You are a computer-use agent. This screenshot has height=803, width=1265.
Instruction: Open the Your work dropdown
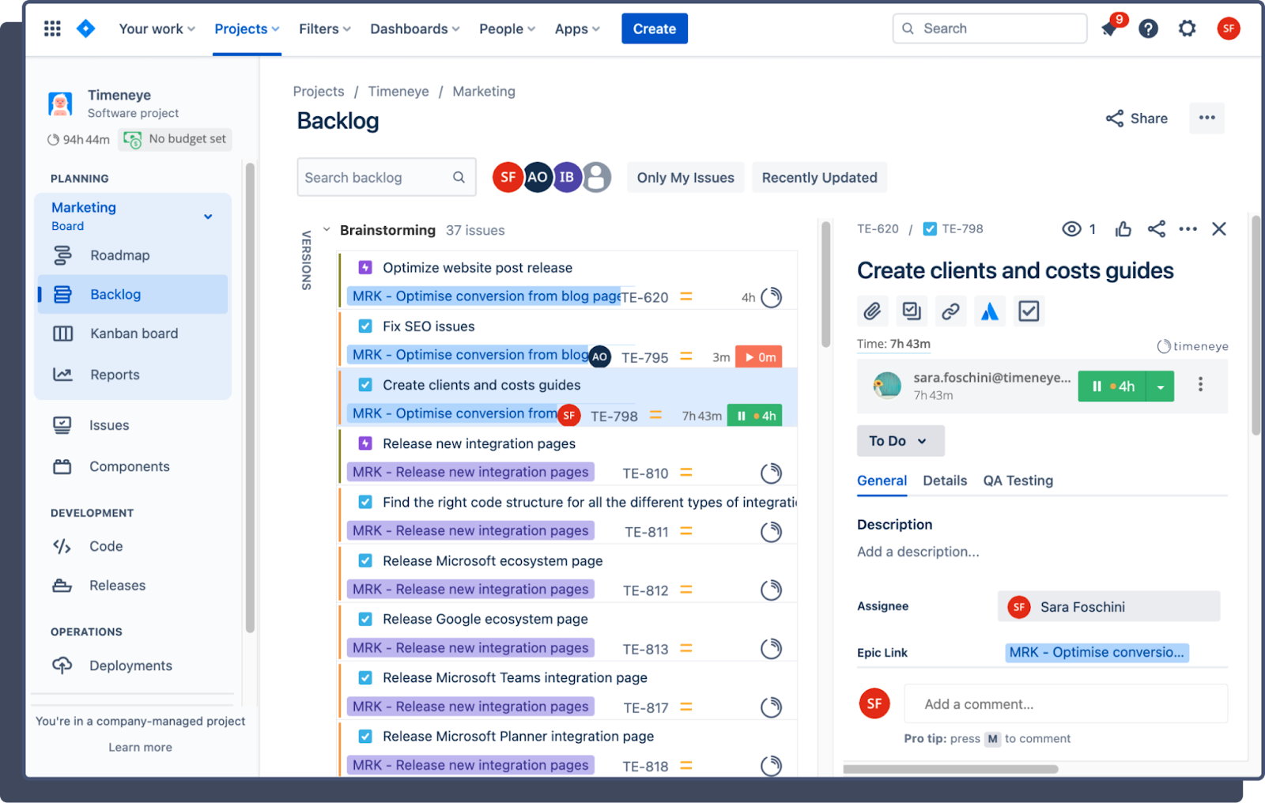[x=157, y=28]
